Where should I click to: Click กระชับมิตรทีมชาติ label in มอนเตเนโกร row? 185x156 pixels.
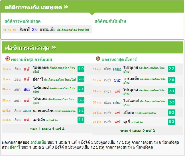(65, 111)
